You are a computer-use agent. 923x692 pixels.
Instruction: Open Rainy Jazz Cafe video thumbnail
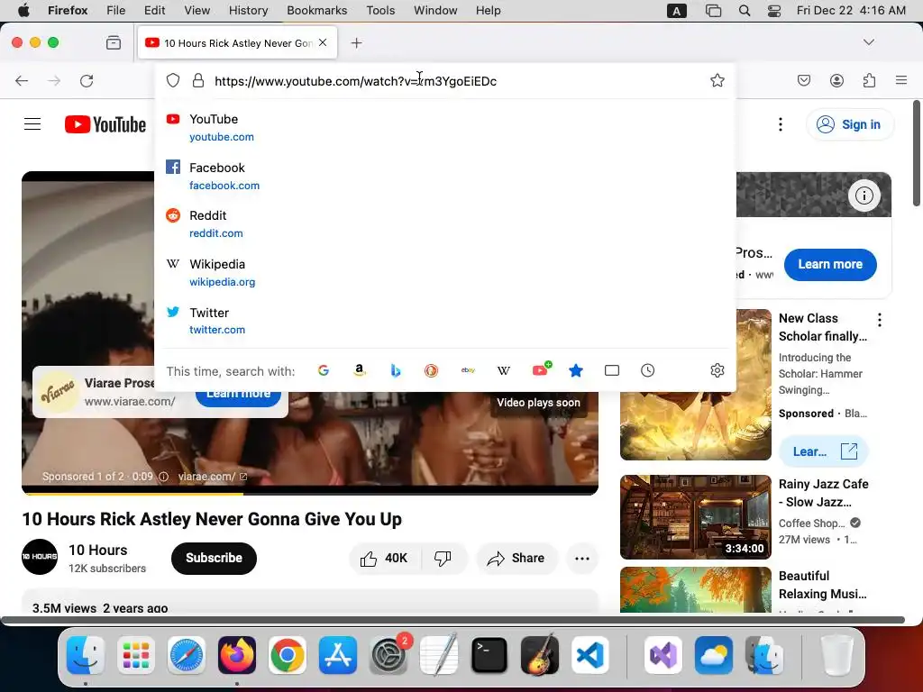[x=696, y=516]
